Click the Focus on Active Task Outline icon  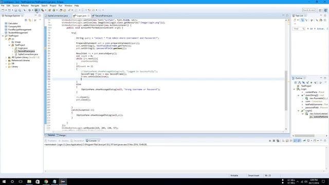click(321, 82)
